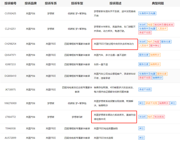Viewport: 180px width, 142px height.
Task: Click the 电机 tag in row CH298254
Action: point(150,42)
